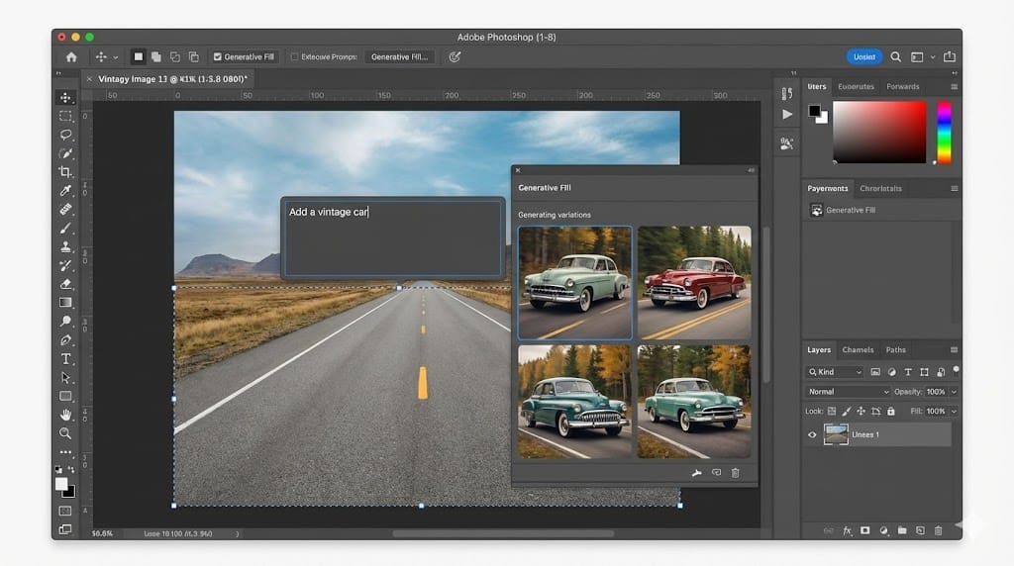Open the Properties panel options menu
Screen dimensions: 1014x566
pos(954,189)
